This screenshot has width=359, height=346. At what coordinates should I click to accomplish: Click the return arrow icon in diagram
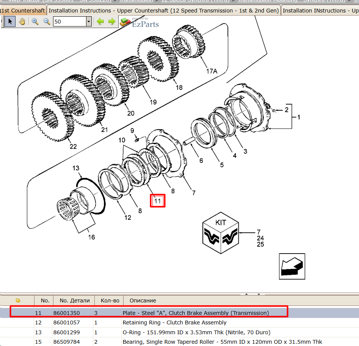tap(292, 266)
